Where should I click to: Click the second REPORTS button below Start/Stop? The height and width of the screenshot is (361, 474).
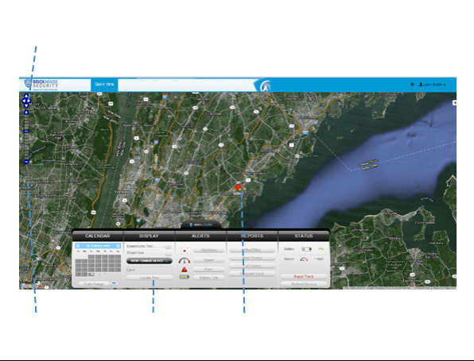point(252,258)
